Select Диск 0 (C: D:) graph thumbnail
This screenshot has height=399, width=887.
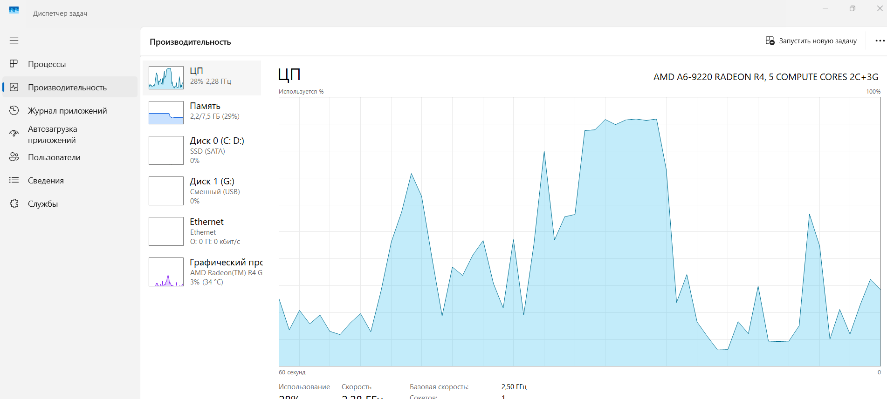click(x=166, y=150)
